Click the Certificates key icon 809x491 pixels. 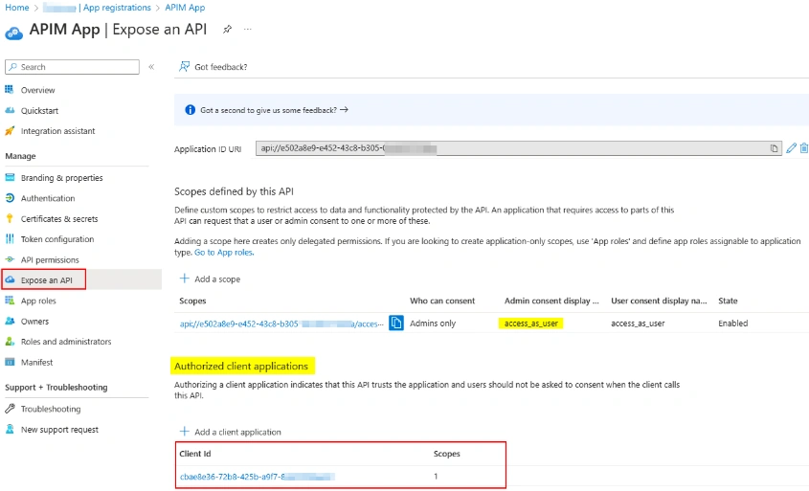click(x=10, y=218)
